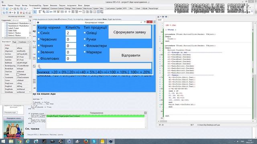This screenshot has width=257, height=144.
Task: Click the New Unit icon in Lazarus toolbar
Action: coord(4,9)
